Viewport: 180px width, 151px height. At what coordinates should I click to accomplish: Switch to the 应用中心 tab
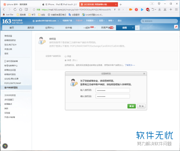(x=50, y=28)
